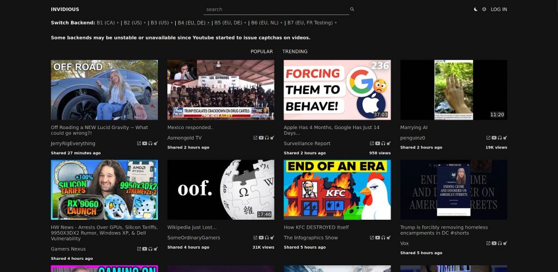This screenshot has width=558, height=272.
Task: Open 'How KFC DESTROYED Itself' title
Action: coord(316,228)
